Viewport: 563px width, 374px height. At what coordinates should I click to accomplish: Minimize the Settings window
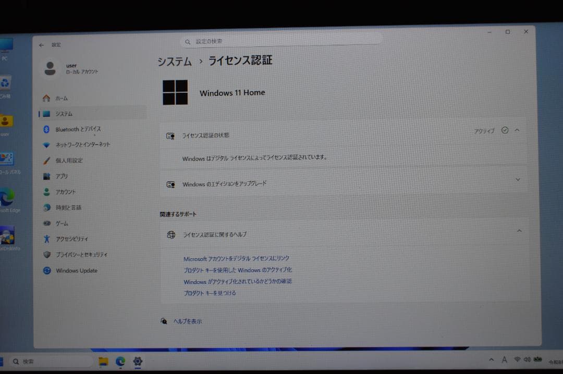point(489,32)
